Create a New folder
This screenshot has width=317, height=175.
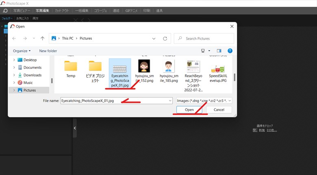[x=48, y=51]
